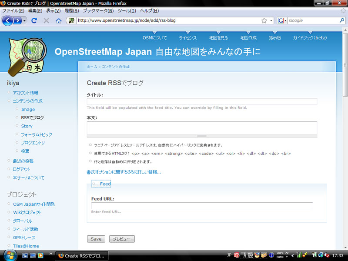Open Tiles@Home project link
Screen dimensions: 348x261
coord(26,246)
